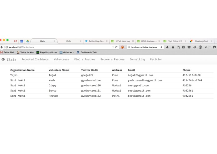
Task: Close the HTML label tag tab
Action: point(133,41)
